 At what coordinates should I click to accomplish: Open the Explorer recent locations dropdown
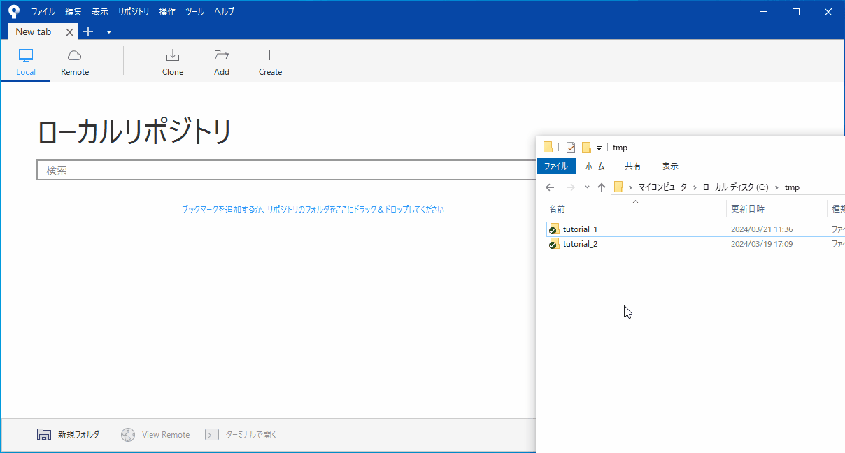[x=587, y=187]
